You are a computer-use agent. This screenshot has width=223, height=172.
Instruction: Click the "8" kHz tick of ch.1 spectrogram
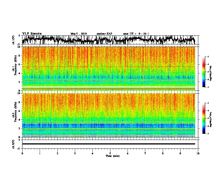(20, 56)
